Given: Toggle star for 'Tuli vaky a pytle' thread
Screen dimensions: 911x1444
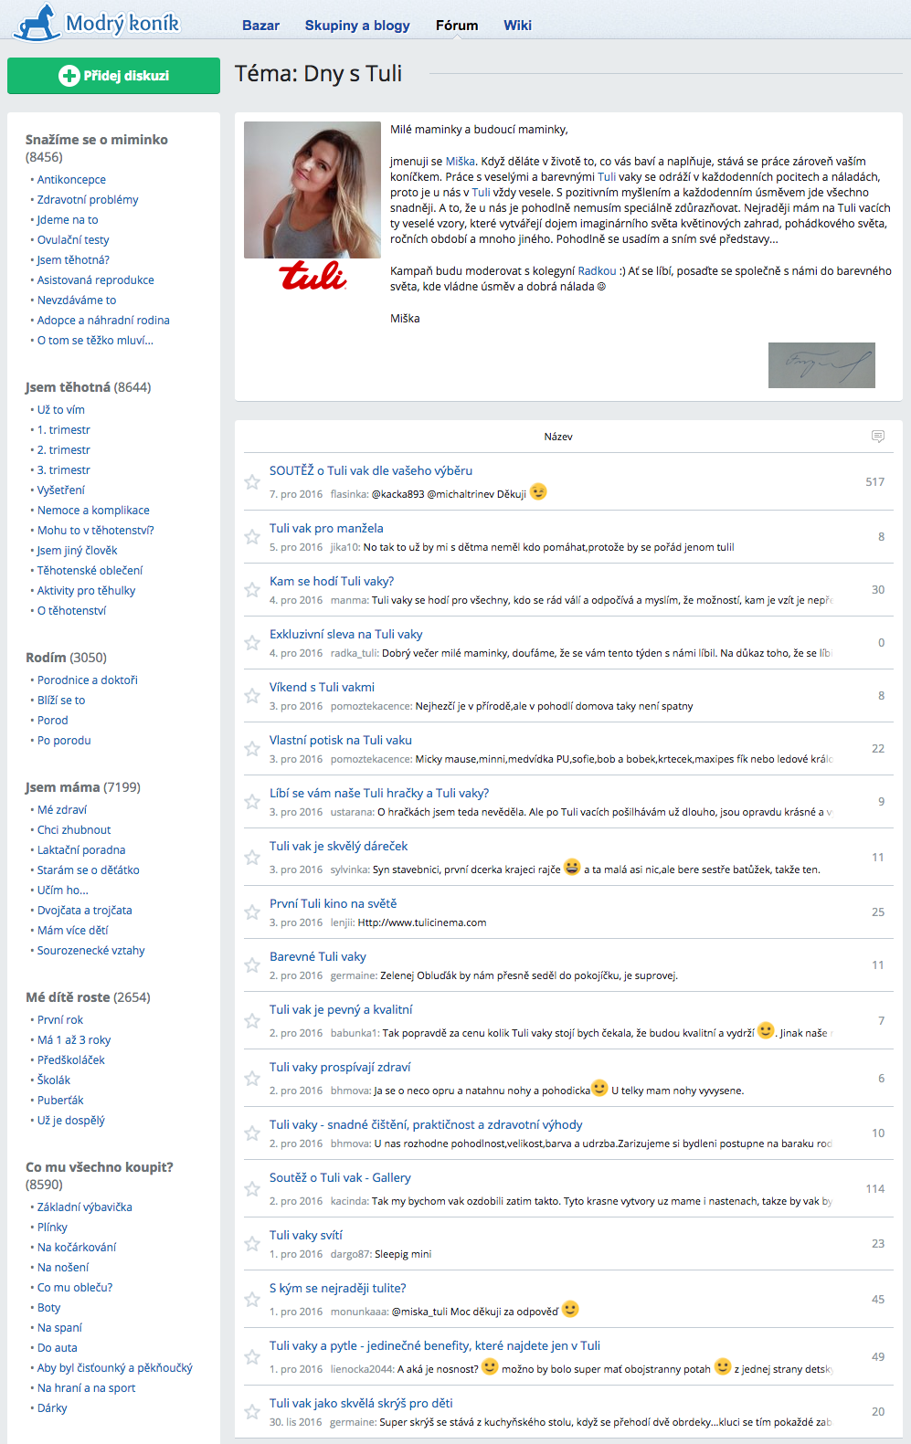Looking at the screenshot, I should (252, 1356).
